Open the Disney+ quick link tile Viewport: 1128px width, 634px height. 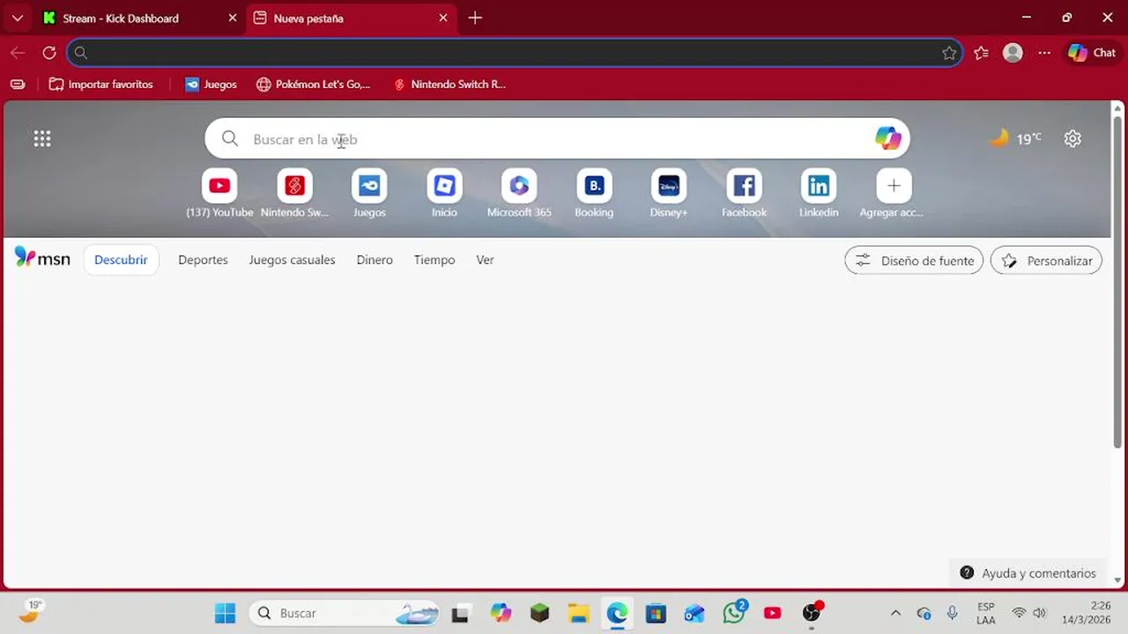(669, 194)
